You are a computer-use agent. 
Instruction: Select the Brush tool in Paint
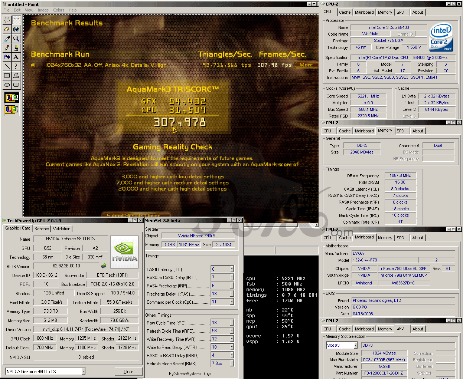coord(16,48)
